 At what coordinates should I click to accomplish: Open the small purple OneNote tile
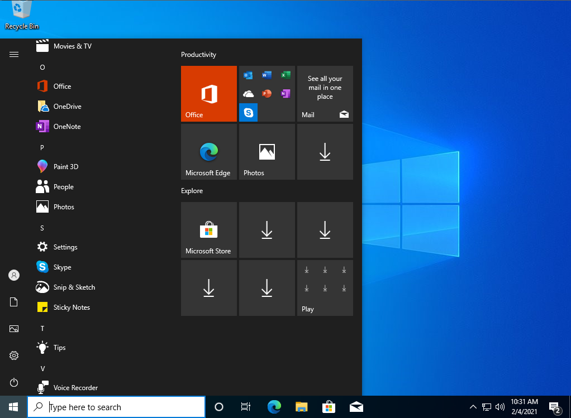click(x=285, y=94)
